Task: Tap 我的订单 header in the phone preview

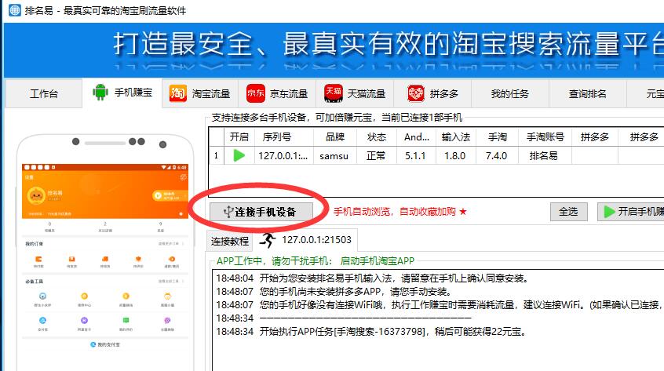Action: point(34,244)
